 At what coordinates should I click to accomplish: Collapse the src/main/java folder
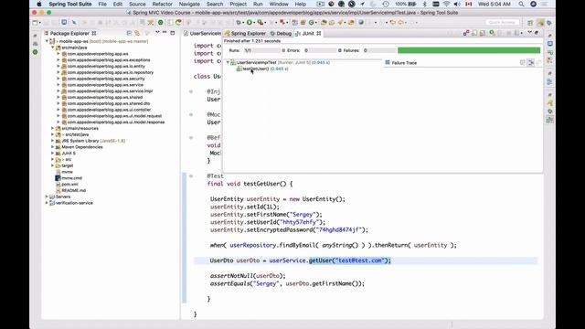point(53,48)
